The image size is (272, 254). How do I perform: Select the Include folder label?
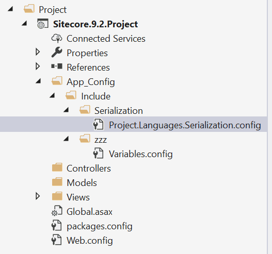pyautogui.click(x=96, y=96)
